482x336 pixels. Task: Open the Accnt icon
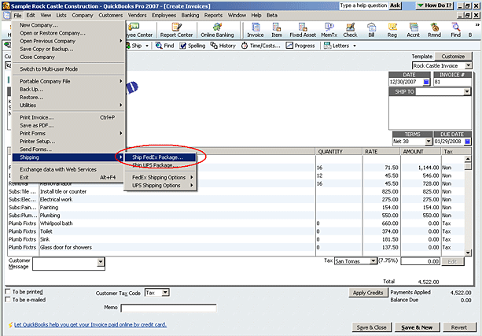click(x=413, y=30)
